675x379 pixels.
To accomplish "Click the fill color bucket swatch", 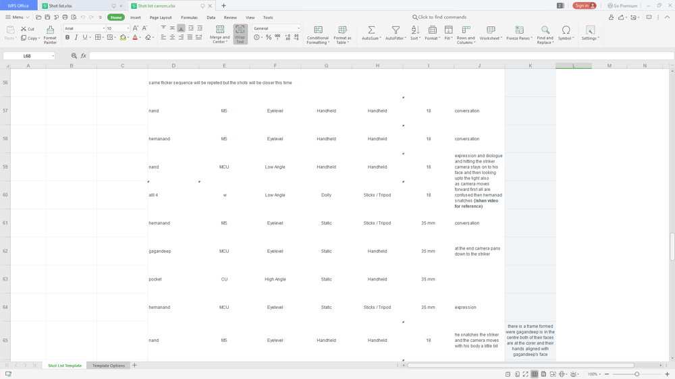I will (x=123, y=37).
